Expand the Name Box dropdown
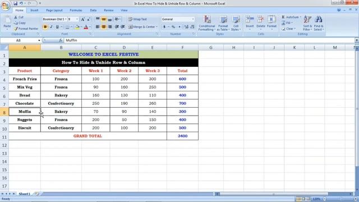 [x=39, y=40]
